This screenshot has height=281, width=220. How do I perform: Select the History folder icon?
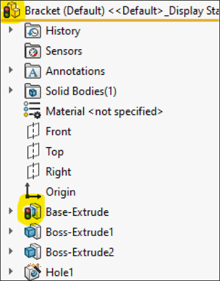pos(33,30)
